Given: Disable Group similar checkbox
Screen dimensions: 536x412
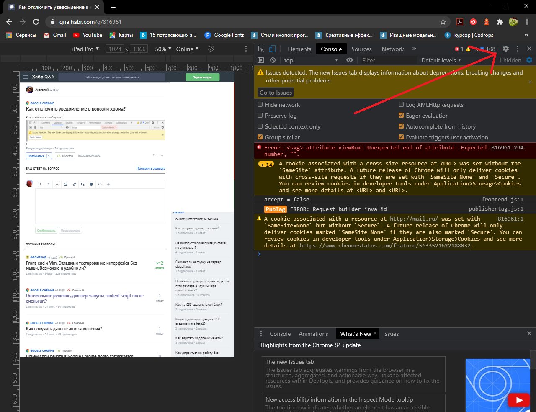Looking at the screenshot, I should (x=260, y=137).
